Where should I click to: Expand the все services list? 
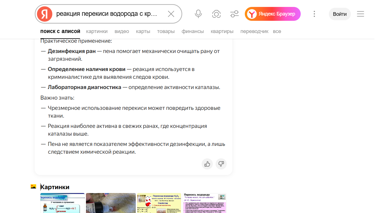pyautogui.click(x=277, y=31)
